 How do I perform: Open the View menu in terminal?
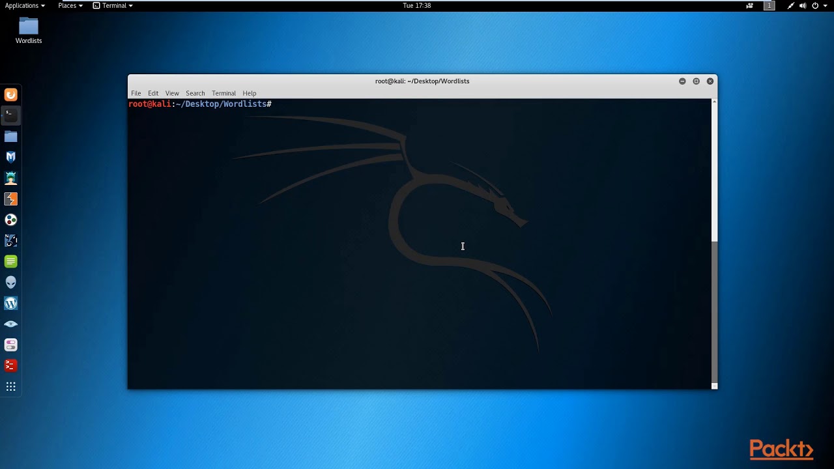point(172,93)
